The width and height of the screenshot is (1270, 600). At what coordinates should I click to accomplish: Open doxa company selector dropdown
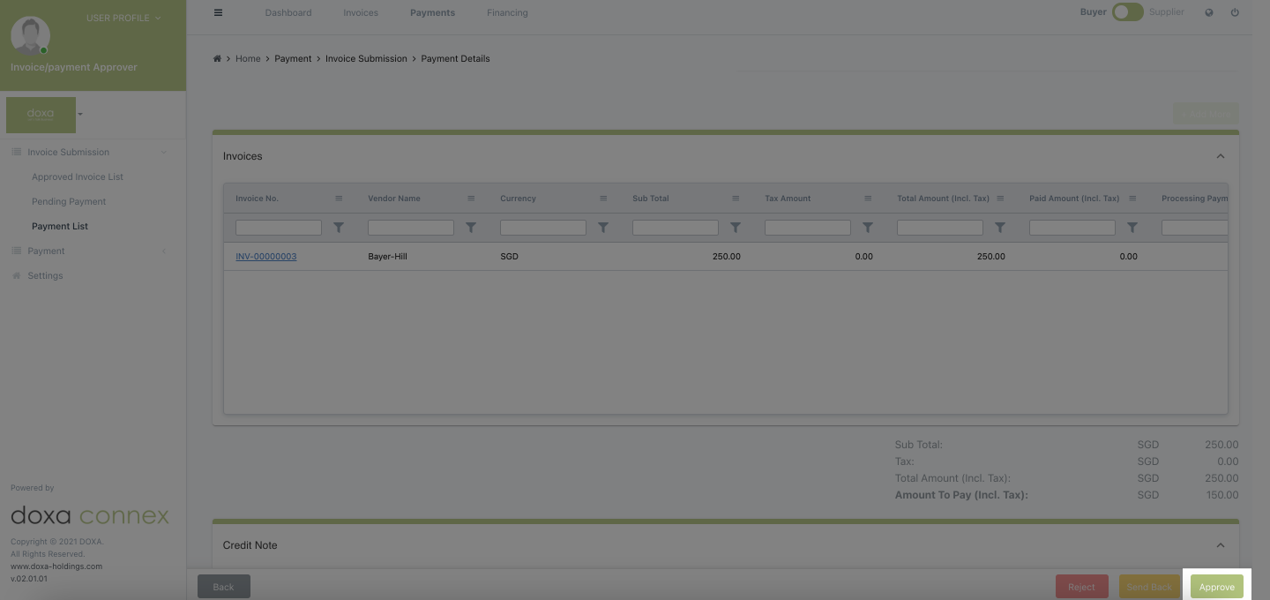point(80,114)
